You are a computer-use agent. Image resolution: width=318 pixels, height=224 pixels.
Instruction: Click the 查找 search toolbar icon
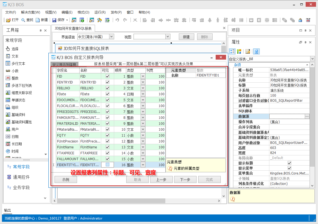(x=27, y=20)
